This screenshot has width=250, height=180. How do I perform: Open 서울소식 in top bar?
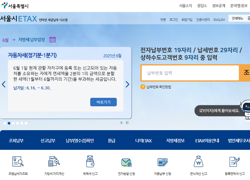(186, 6)
